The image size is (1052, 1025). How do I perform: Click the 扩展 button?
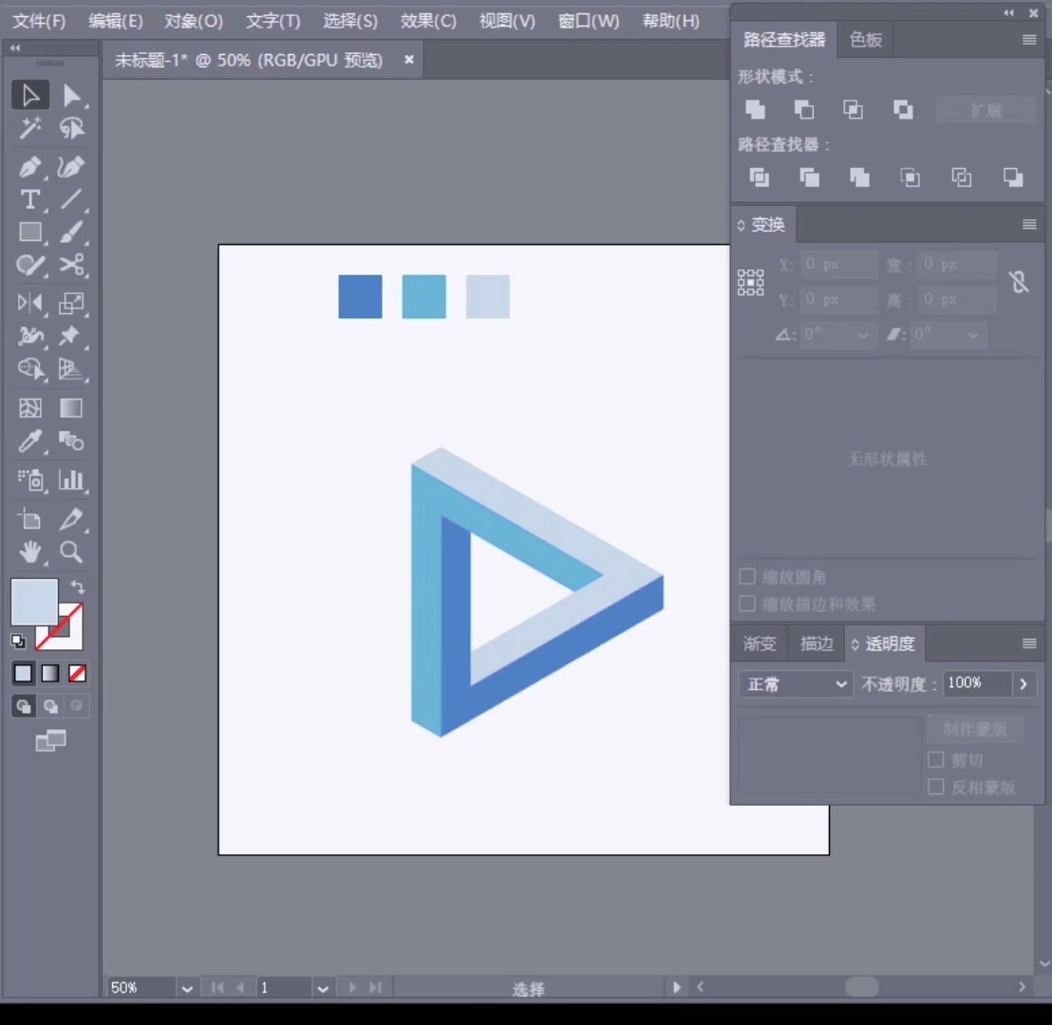[986, 110]
